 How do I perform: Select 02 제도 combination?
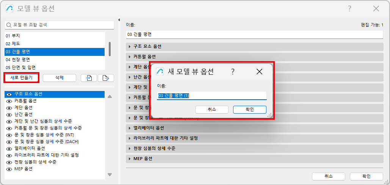pyautogui.click(x=55, y=44)
